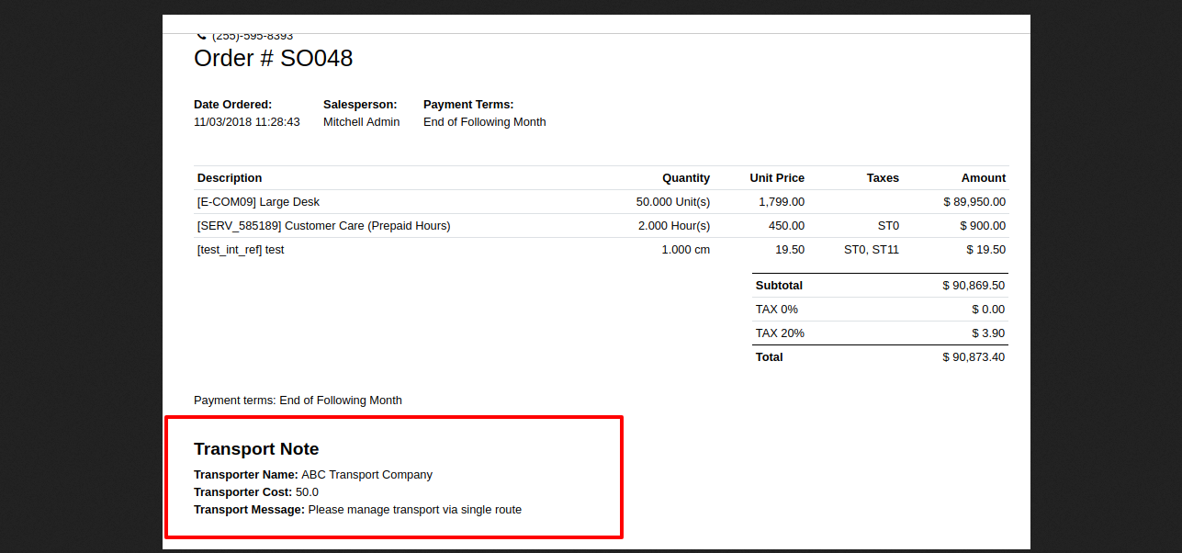Click End of Following Month under Payment Terms header
1182x553 pixels.
[x=484, y=122]
